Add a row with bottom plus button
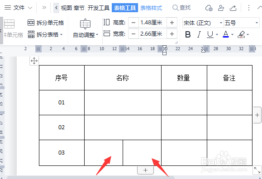The width and height of the screenshot is (262, 179). coord(145,170)
